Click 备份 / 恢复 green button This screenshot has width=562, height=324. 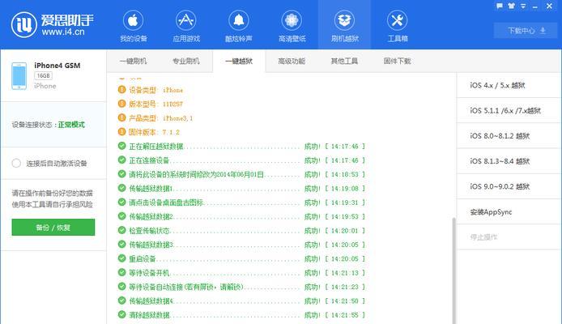[53, 228]
